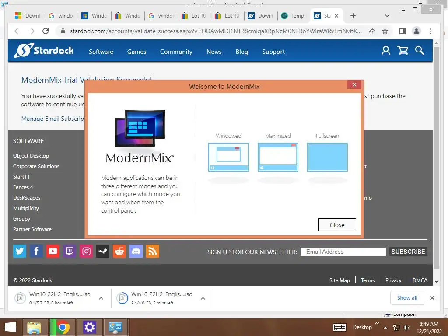The height and width of the screenshot is (336, 448).
Task: Open Stardock's Instagram icon
Action: tap(86, 251)
